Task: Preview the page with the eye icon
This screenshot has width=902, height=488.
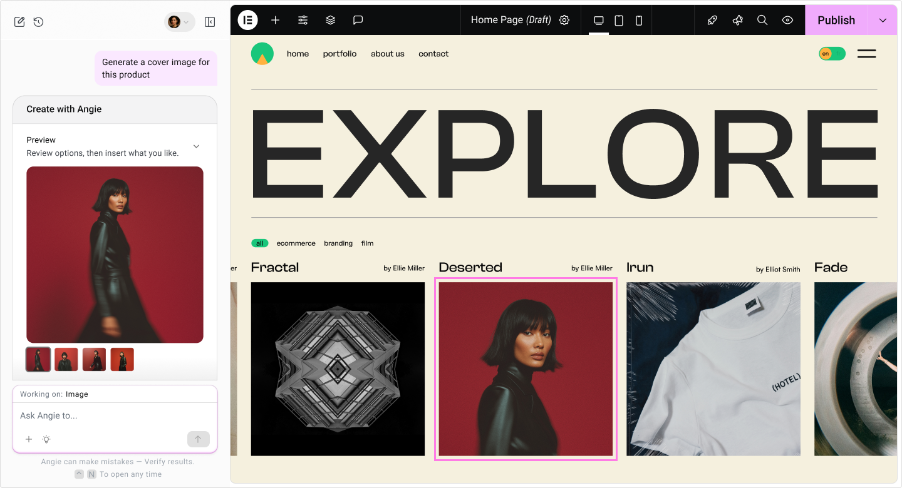Action: 787,19
